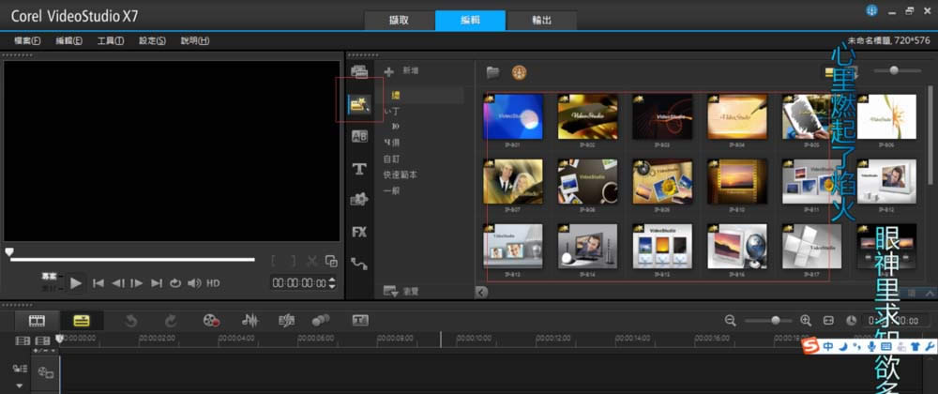Open the Transition (AB) library
The image size is (938, 394).
[x=359, y=137]
